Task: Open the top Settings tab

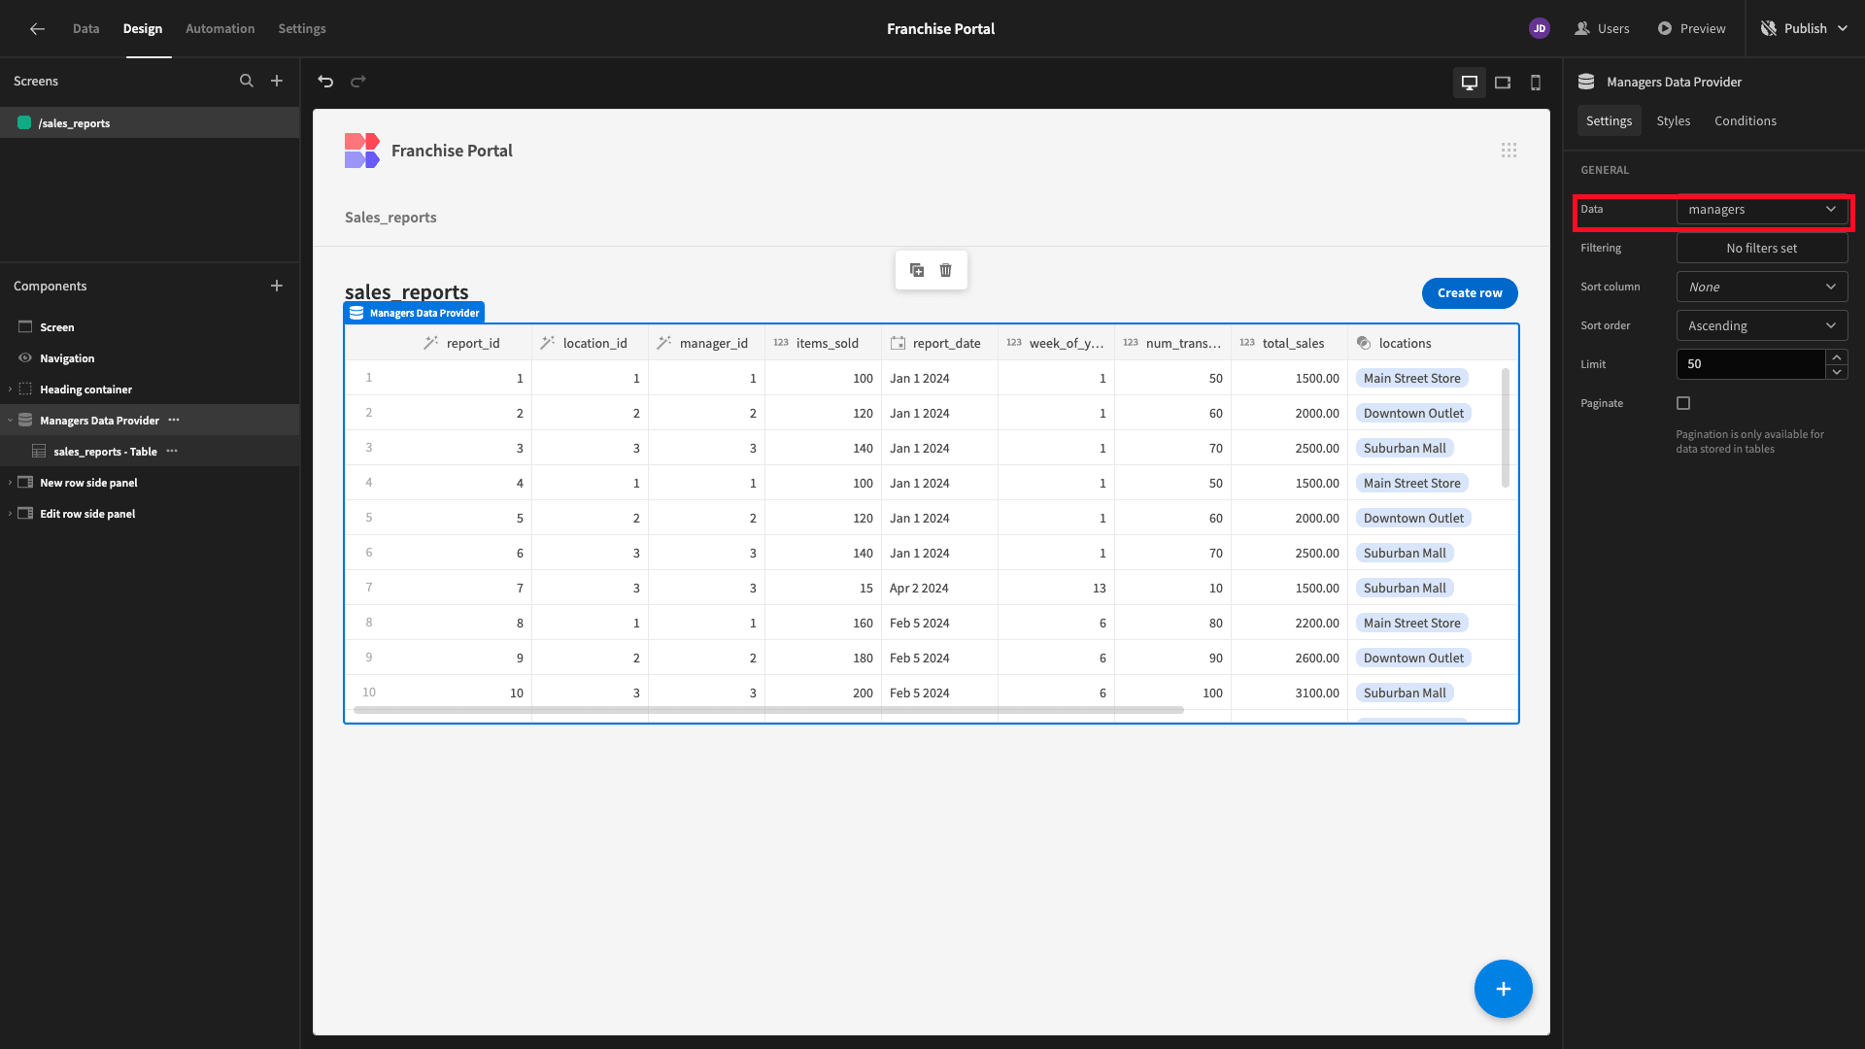Action: (302, 29)
